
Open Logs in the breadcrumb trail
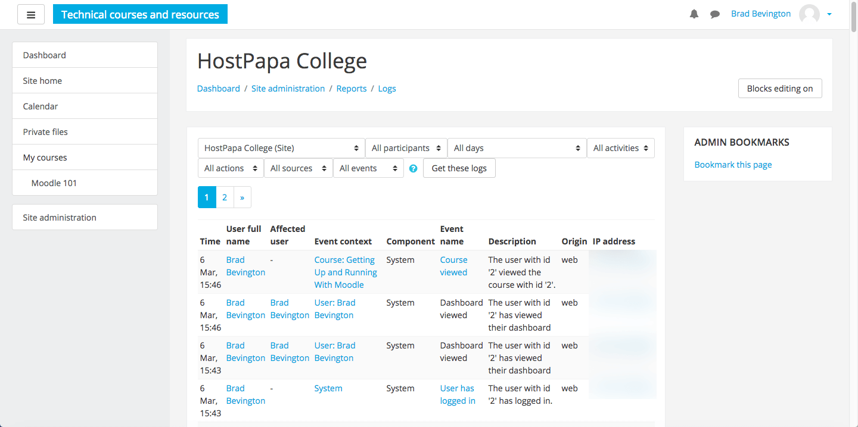[387, 89]
